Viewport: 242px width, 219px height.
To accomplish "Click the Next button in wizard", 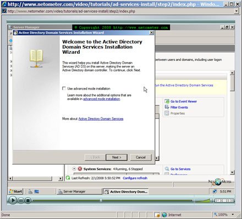I will pos(117,158).
